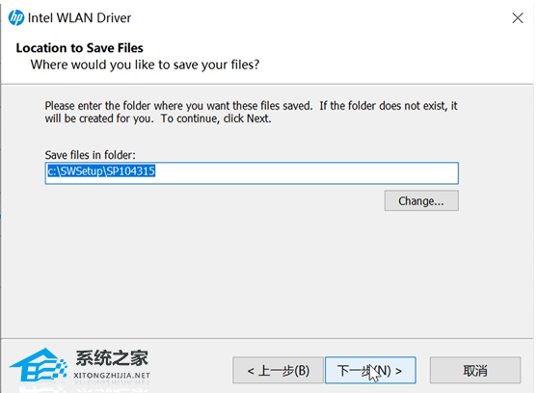This screenshot has width=538, height=393.
Task: Click the "Location to Save Files" heading
Action: (80, 48)
